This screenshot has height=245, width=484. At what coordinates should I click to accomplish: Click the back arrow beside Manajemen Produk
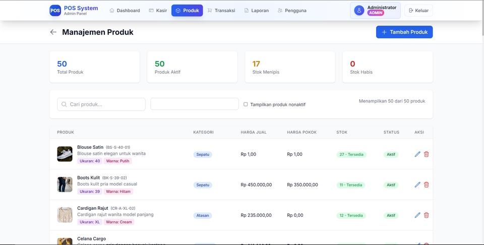(53, 32)
